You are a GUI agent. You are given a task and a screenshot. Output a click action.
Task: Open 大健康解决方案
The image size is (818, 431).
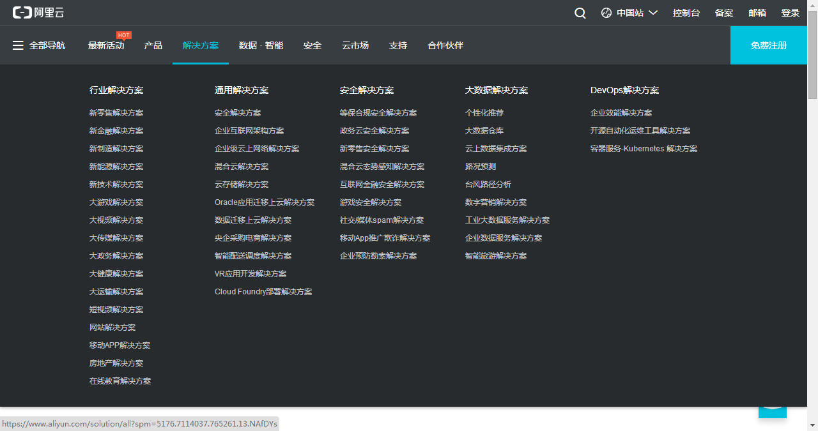[x=116, y=274]
